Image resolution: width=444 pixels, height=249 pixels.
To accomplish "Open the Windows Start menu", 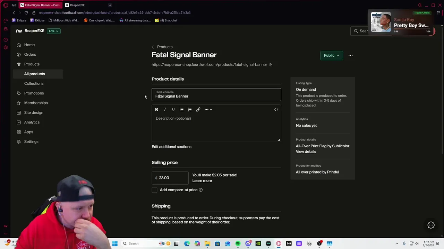I will coord(115,243).
